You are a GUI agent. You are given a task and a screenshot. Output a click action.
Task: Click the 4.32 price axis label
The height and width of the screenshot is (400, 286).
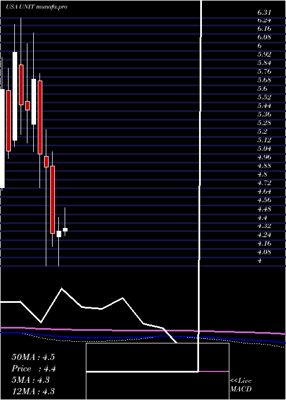pyautogui.click(x=264, y=226)
